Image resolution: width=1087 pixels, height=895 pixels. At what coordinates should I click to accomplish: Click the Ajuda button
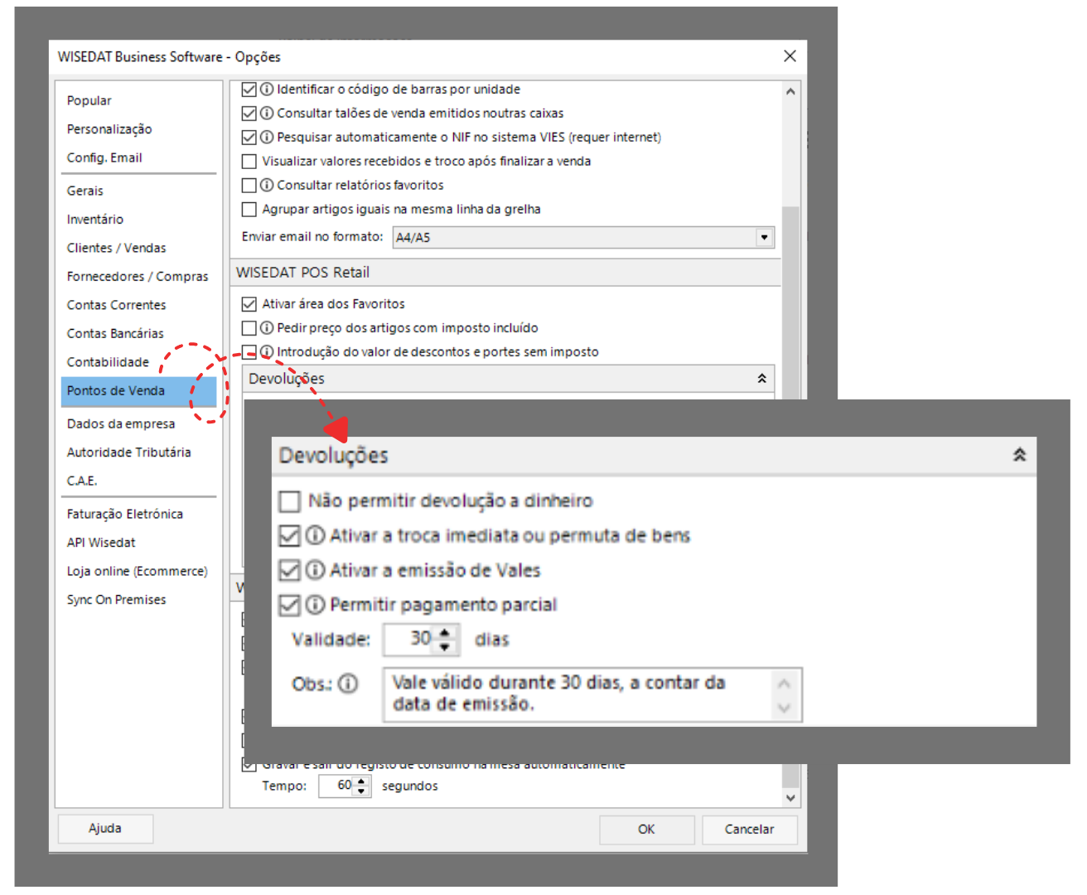tap(105, 829)
